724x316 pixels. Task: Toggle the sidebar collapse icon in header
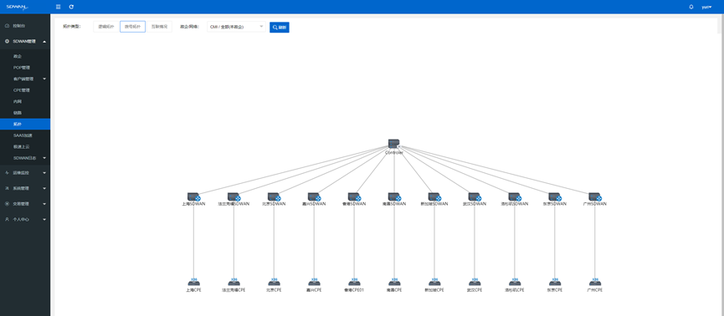point(58,7)
